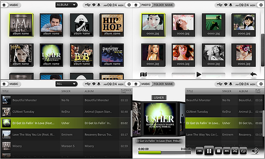The width and height of the screenshot is (265, 159).
Task: Select Love The Way You Lie in ALL list
Action: (x=66, y=134)
